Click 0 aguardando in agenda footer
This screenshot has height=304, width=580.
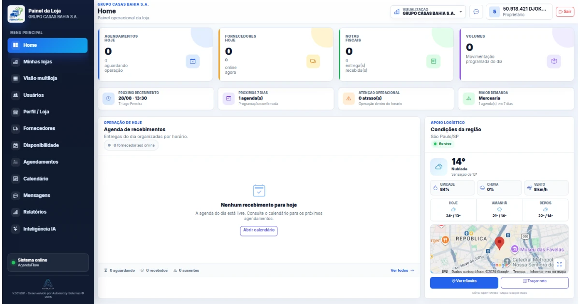[x=119, y=271]
